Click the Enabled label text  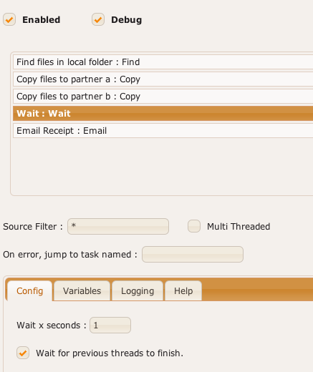(x=42, y=20)
